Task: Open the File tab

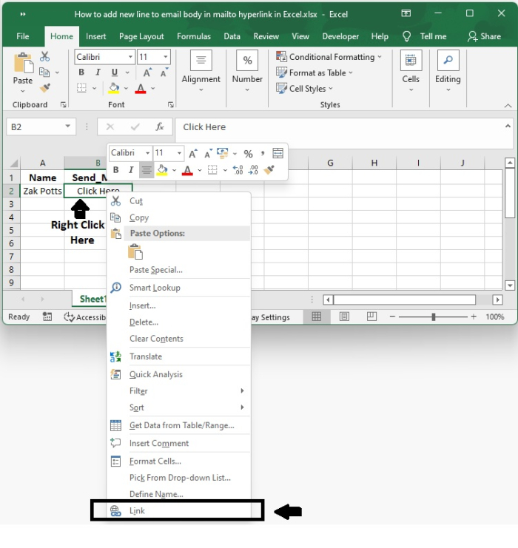Action: coord(23,36)
